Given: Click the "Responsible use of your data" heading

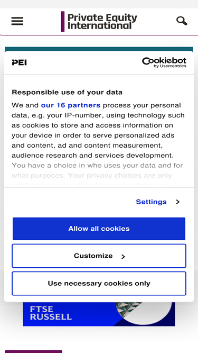Looking at the screenshot, I should coord(67,92).
